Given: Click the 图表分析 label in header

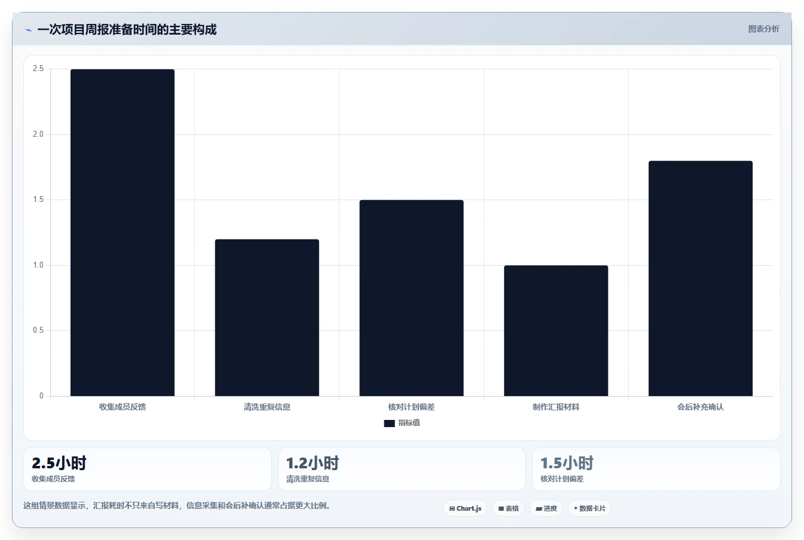Looking at the screenshot, I should 763,29.
